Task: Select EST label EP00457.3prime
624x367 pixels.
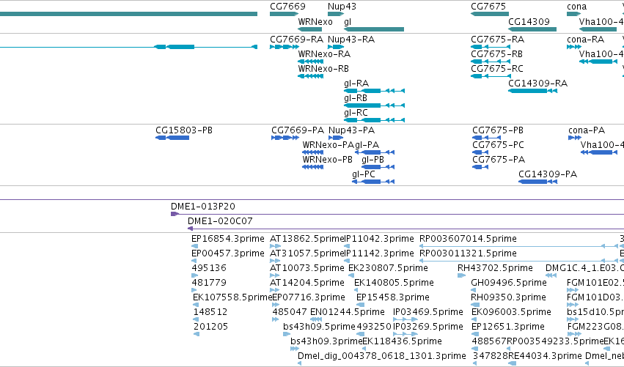Action: click(228, 253)
